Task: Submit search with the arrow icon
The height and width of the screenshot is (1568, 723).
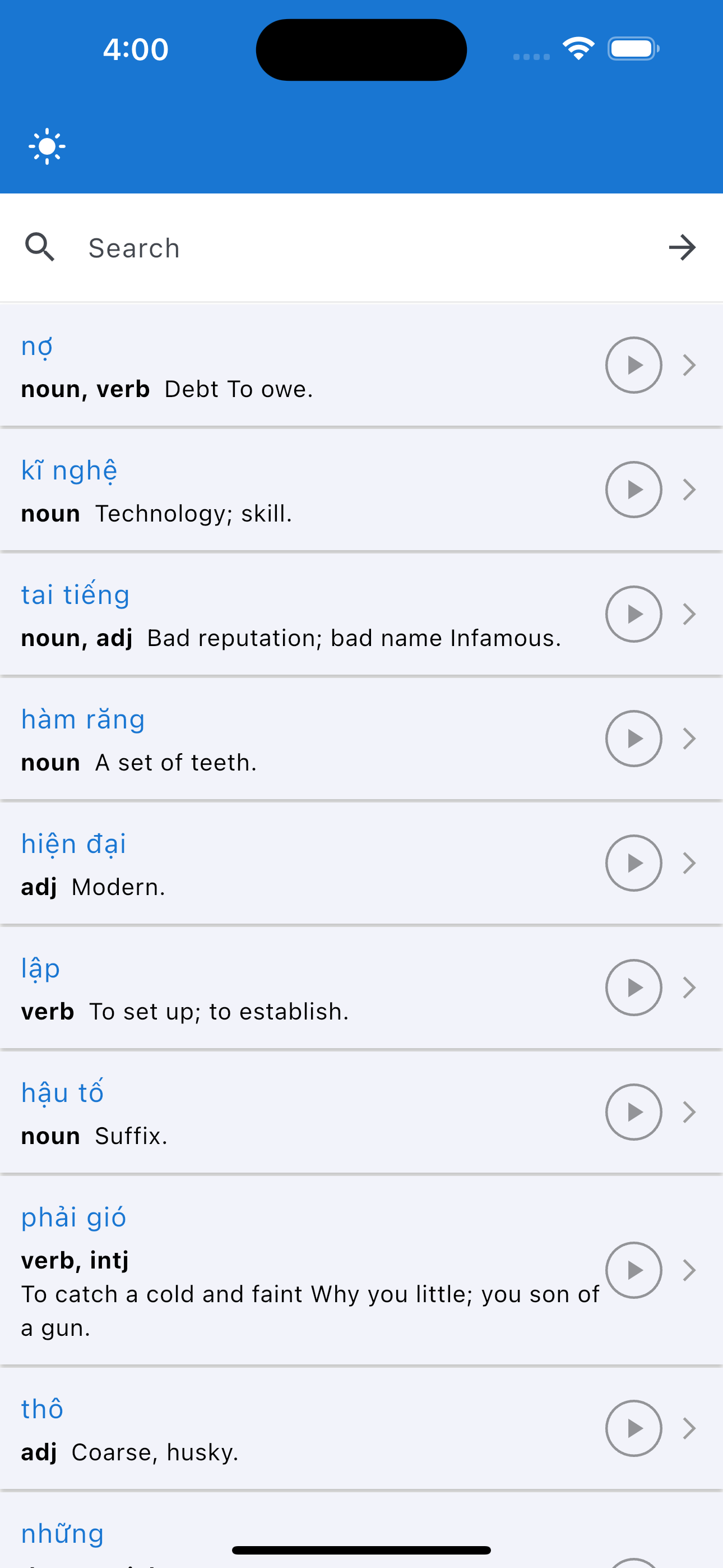Action: pos(682,247)
